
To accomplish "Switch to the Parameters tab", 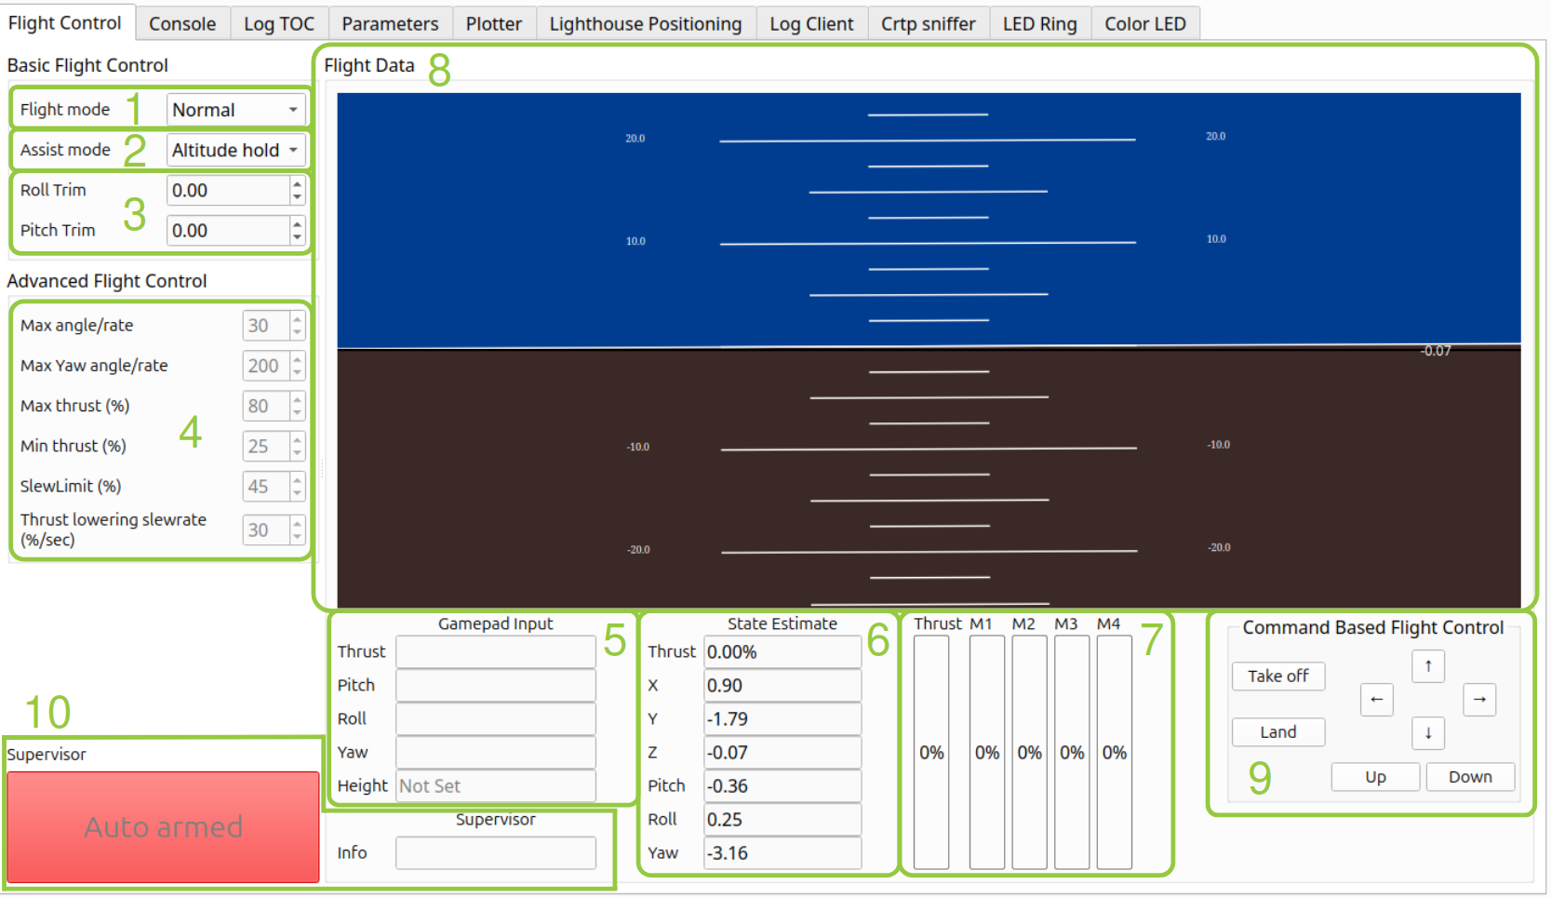I will (x=390, y=23).
